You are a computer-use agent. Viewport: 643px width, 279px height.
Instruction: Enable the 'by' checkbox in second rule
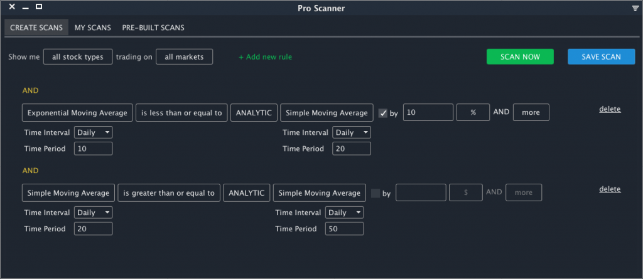376,193
